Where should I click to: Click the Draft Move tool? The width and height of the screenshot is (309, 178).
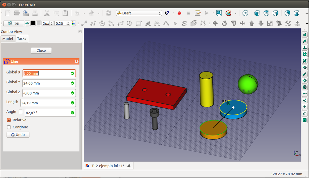coord(215,23)
